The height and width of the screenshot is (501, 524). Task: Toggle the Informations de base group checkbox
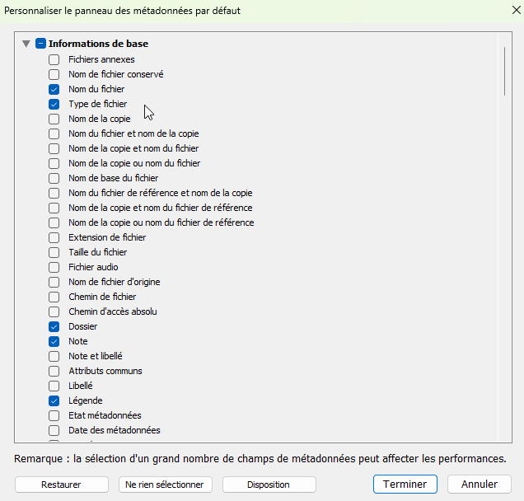click(x=40, y=44)
